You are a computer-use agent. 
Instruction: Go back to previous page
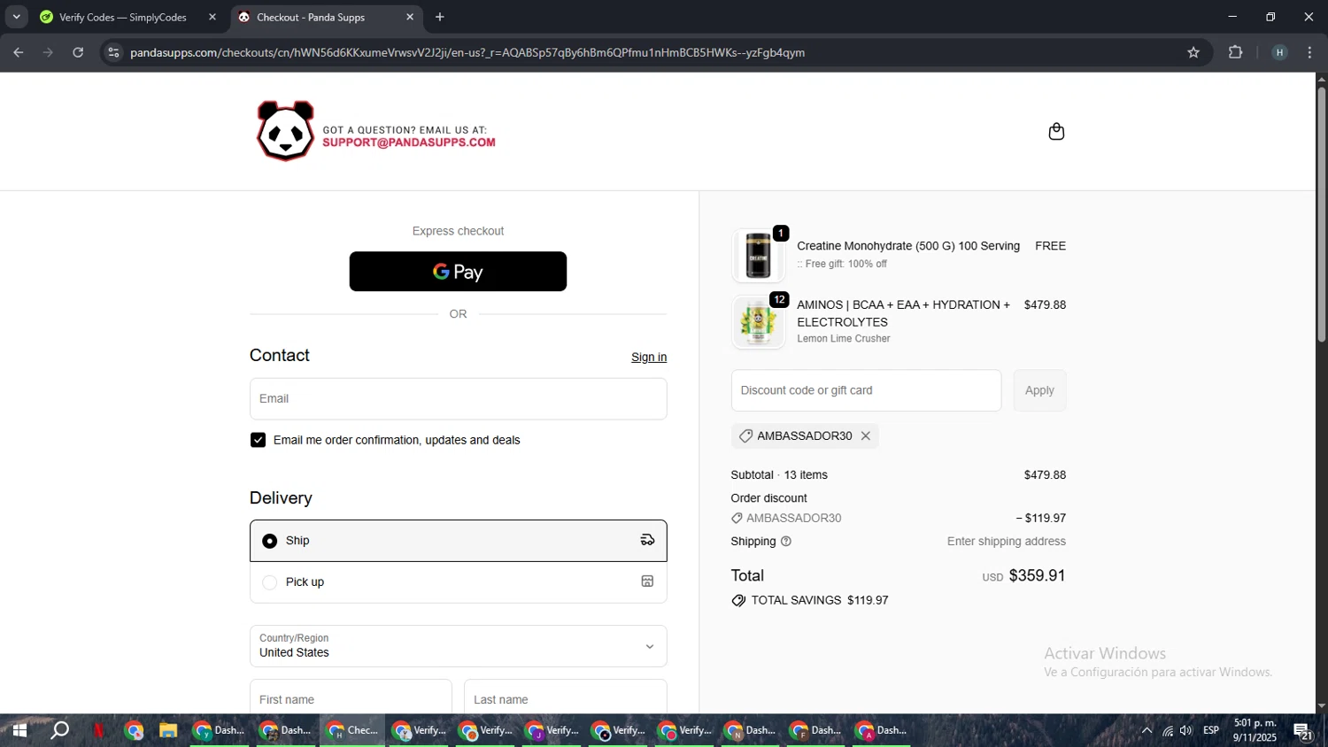tap(18, 53)
